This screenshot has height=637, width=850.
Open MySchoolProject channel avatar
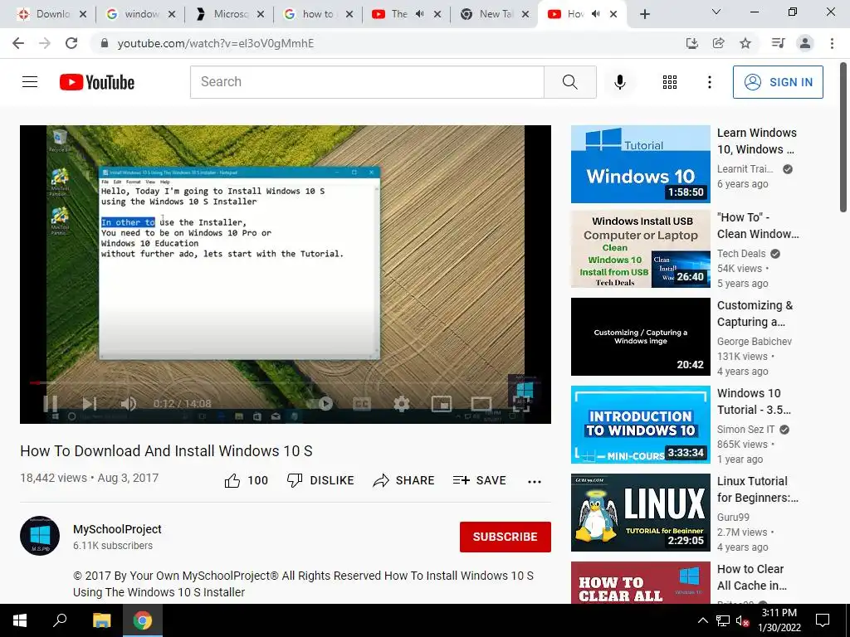pos(40,536)
